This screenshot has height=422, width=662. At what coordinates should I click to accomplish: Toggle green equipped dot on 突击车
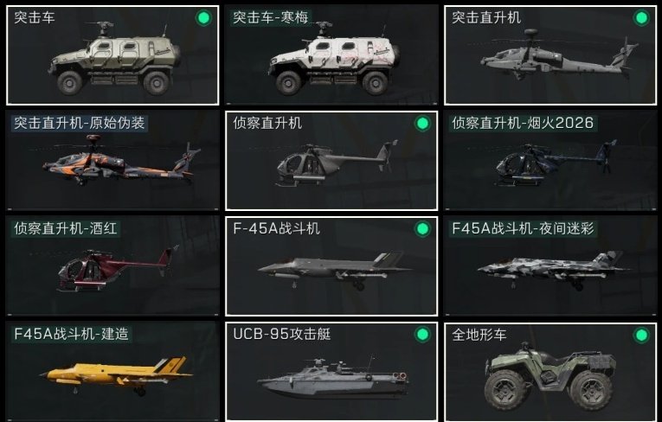tap(203, 17)
